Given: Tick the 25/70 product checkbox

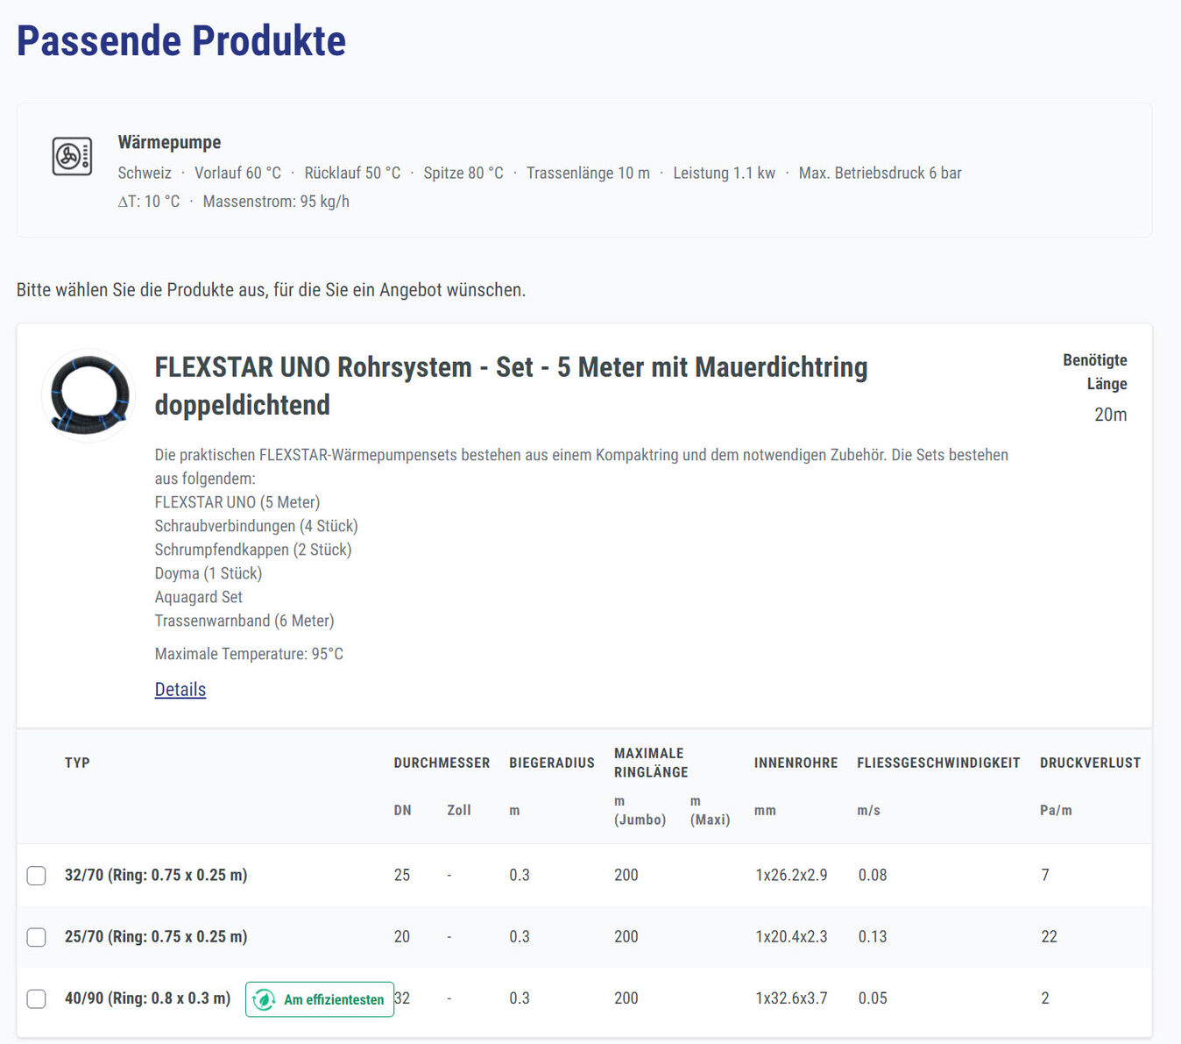Looking at the screenshot, I should click(x=36, y=937).
